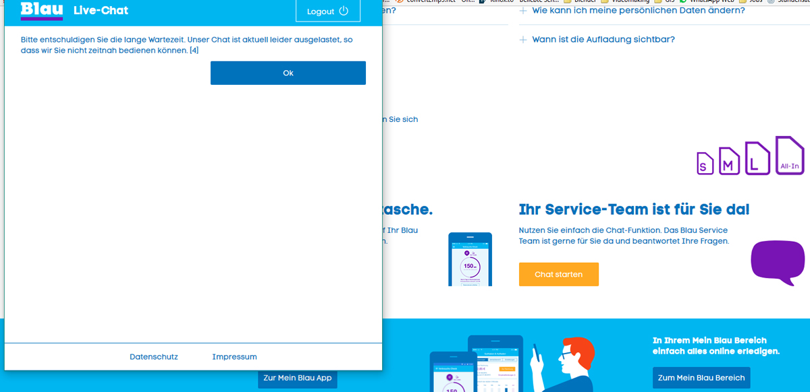
Task: Select the S tariff SIM card icon
Action: click(x=705, y=164)
